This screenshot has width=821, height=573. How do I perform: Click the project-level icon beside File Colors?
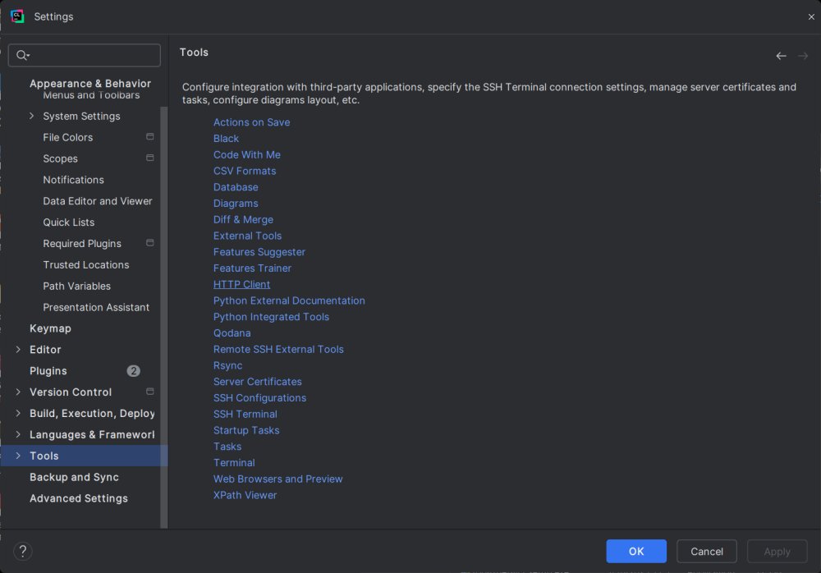coord(150,137)
